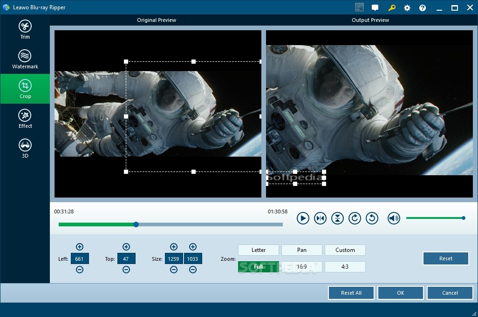478x317 pixels.
Task: Click the vertical flip icon
Action: (x=337, y=218)
